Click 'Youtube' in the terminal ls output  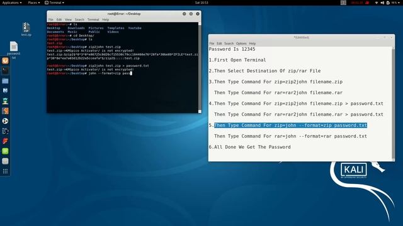(135, 28)
